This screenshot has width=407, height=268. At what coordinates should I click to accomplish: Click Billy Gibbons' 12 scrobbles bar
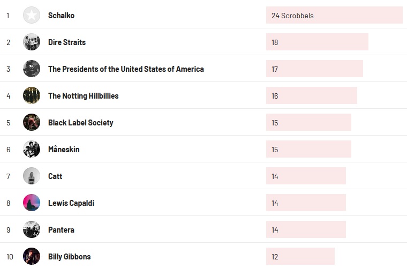(x=300, y=257)
